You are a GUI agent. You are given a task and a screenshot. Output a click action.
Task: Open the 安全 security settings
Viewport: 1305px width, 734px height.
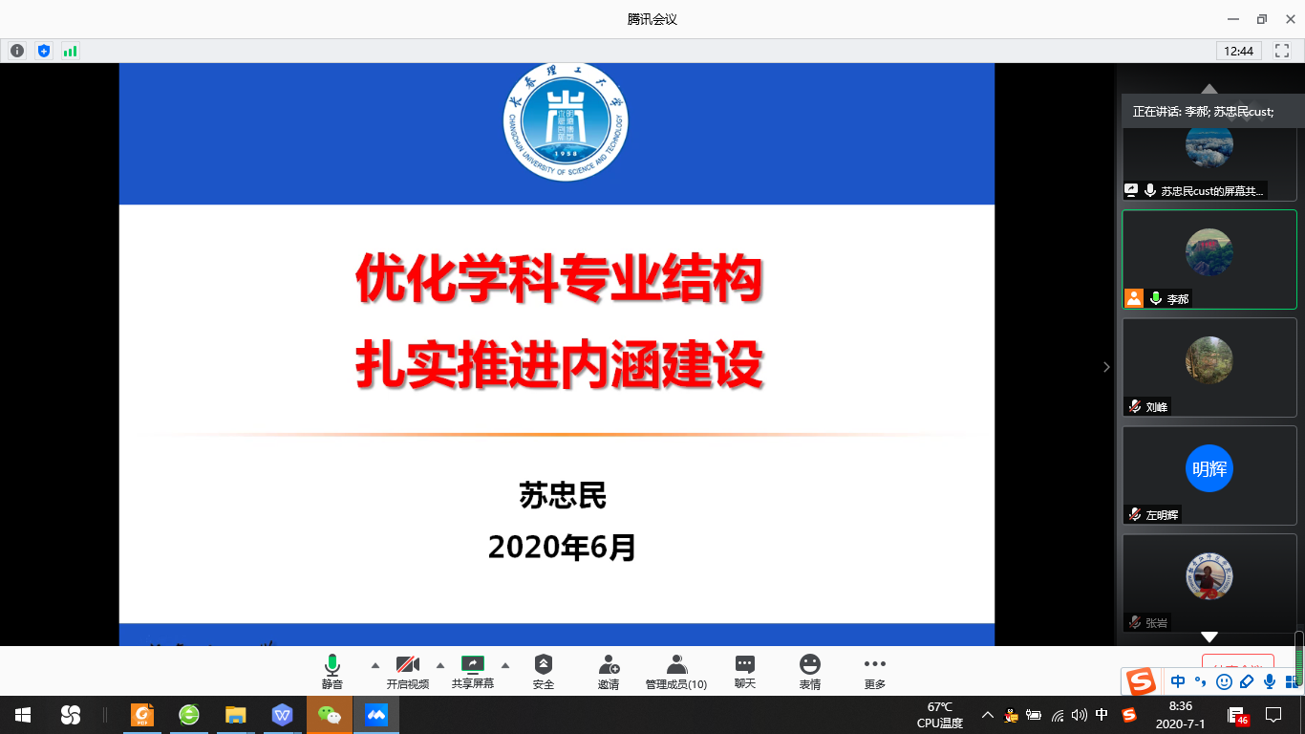(x=544, y=671)
